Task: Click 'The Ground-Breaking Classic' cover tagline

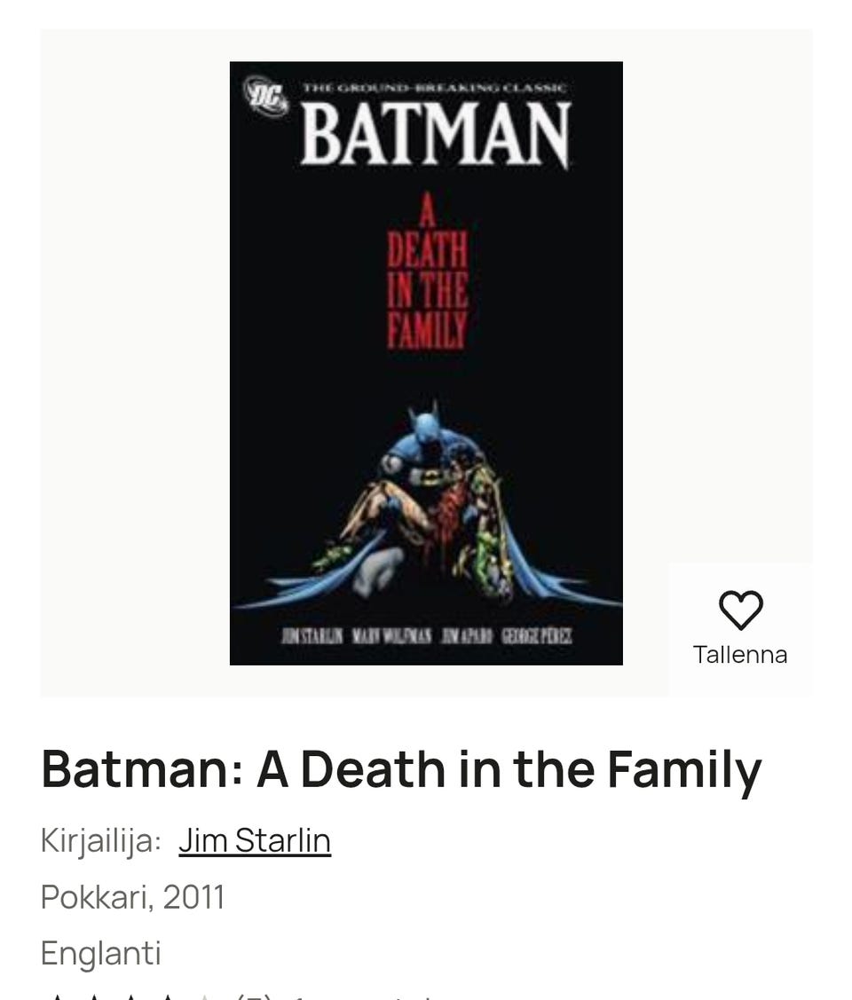Action: pos(433,88)
